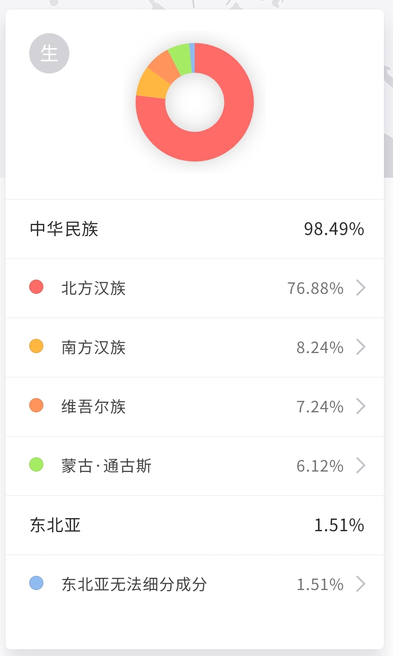393x656 pixels.
Task: Click the 中华民族 category header
Action: click(x=64, y=229)
